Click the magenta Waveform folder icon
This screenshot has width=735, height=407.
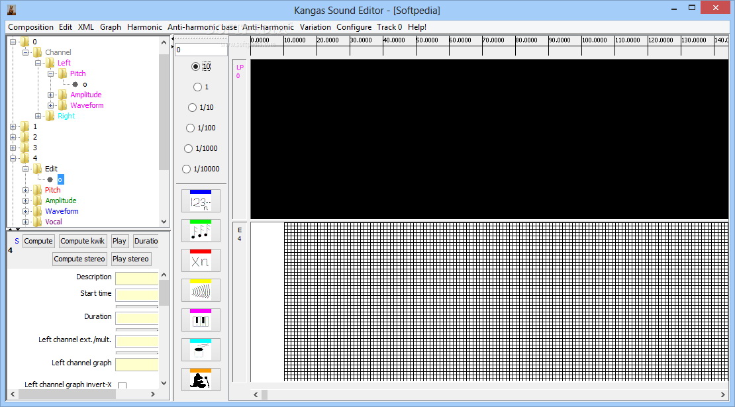[63, 105]
